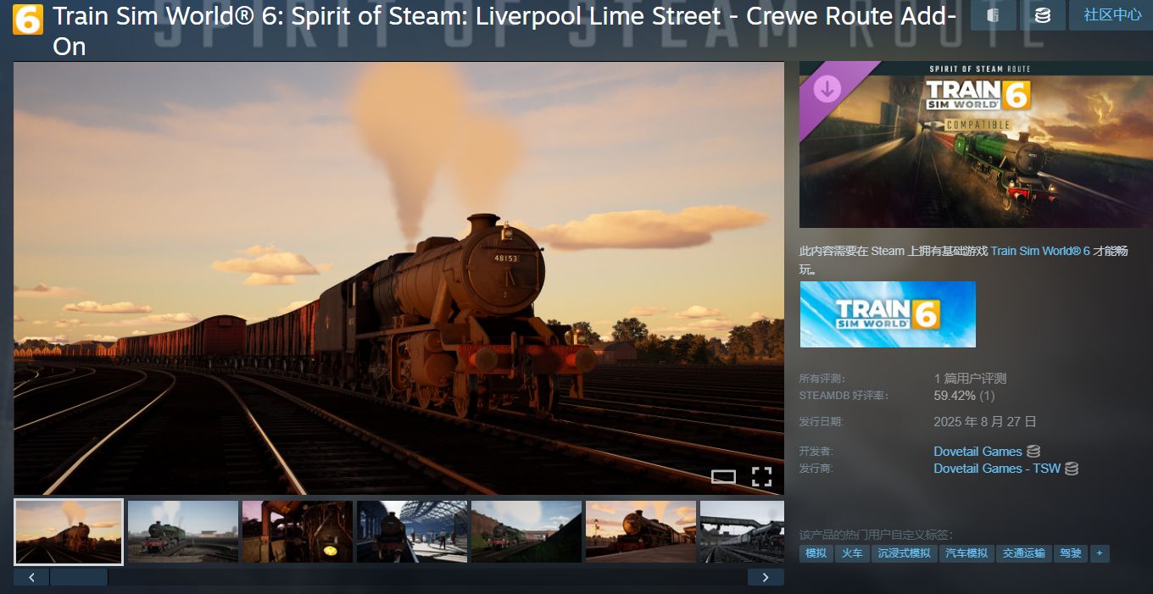Viewport: 1153px width, 594px height.
Task: Select the 模拟 tag
Action: click(x=816, y=553)
